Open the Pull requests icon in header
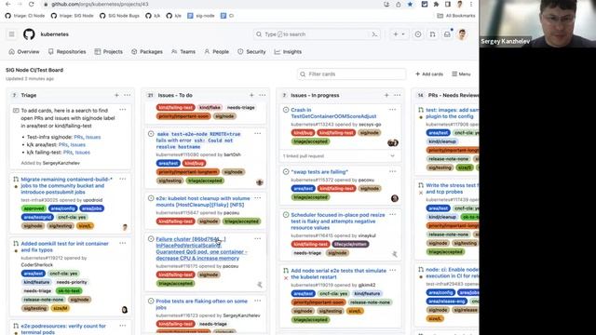This screenshot has width=596, height=335. pyautogui.click(x=432, y=34)
